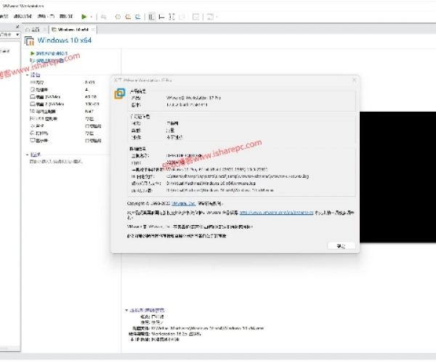The image size is (436, 363).
Task: Send Ctrl+Alt+Del toolbar icon
Action: pos(103,17)
